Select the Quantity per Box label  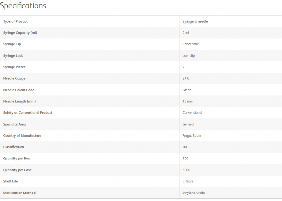tap(16, 159)
